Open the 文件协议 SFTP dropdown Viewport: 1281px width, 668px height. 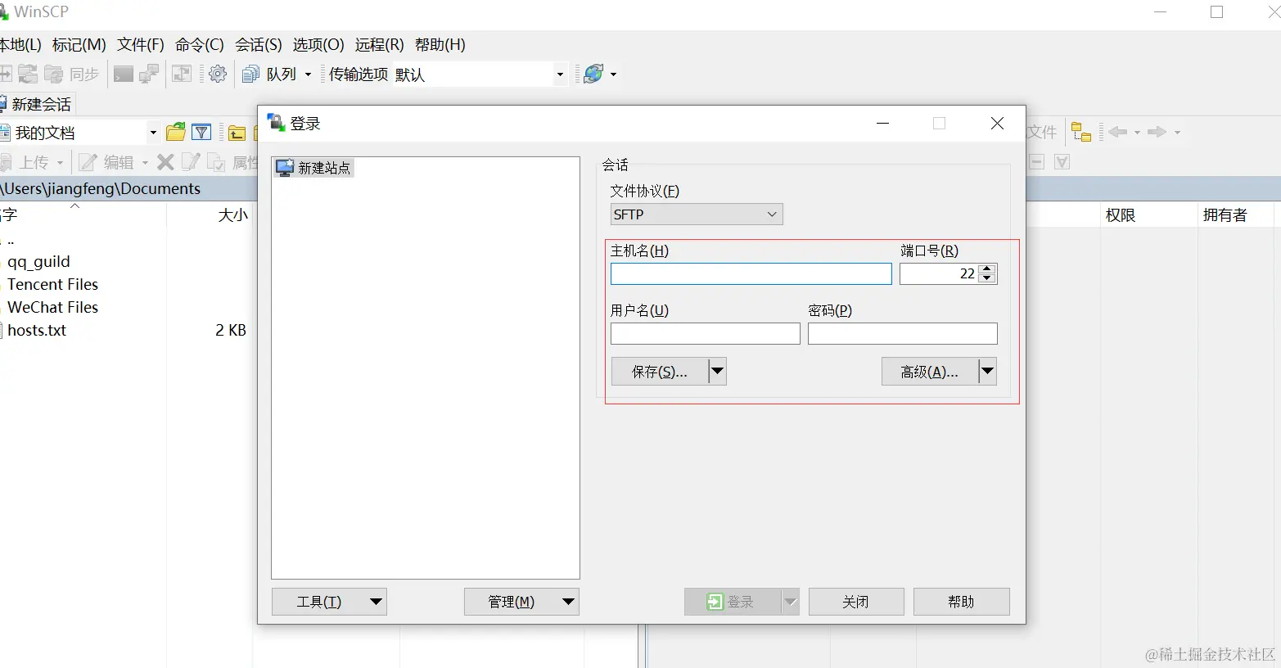[697, 214]
